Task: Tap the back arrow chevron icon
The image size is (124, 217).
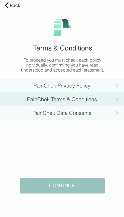Action: [6, 5]
